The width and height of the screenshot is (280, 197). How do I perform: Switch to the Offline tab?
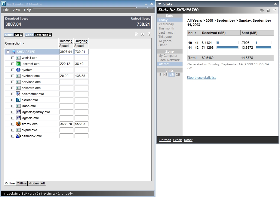pyautogui.click(x=21, y=183)
